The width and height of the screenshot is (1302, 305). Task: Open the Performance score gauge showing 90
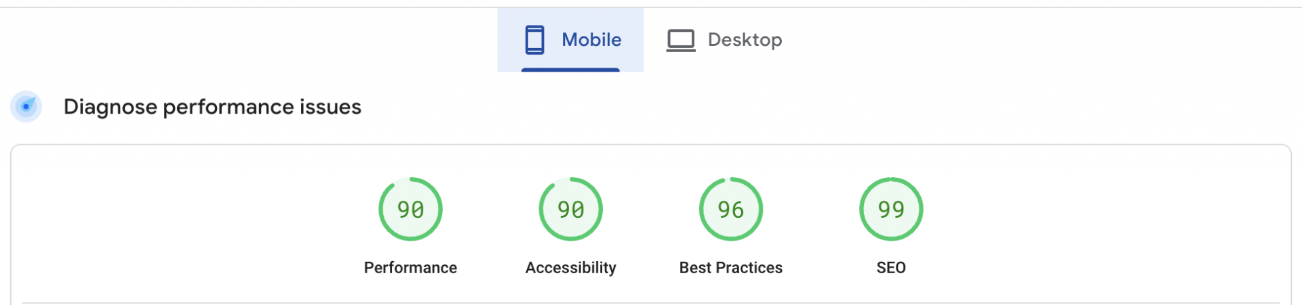coord(410,209)
